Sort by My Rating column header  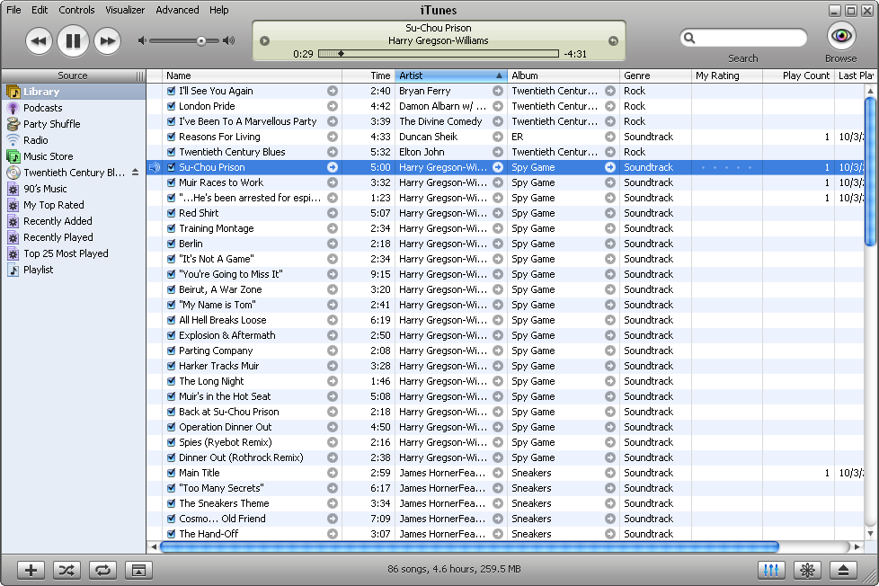[x=727, y=75]
